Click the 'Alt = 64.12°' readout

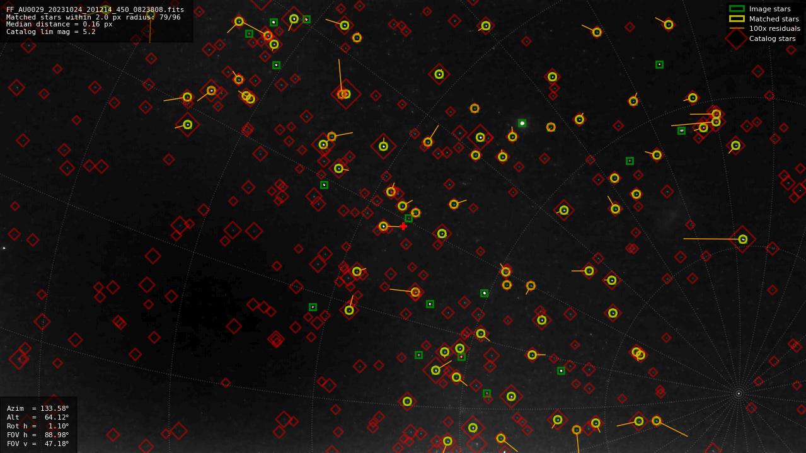pos(38,417)
